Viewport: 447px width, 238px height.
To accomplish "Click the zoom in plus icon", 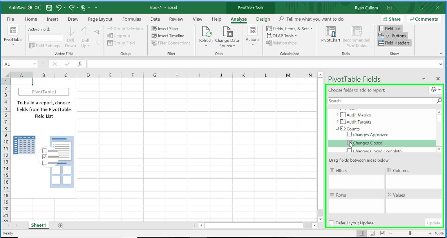I will tap(430, 233).
